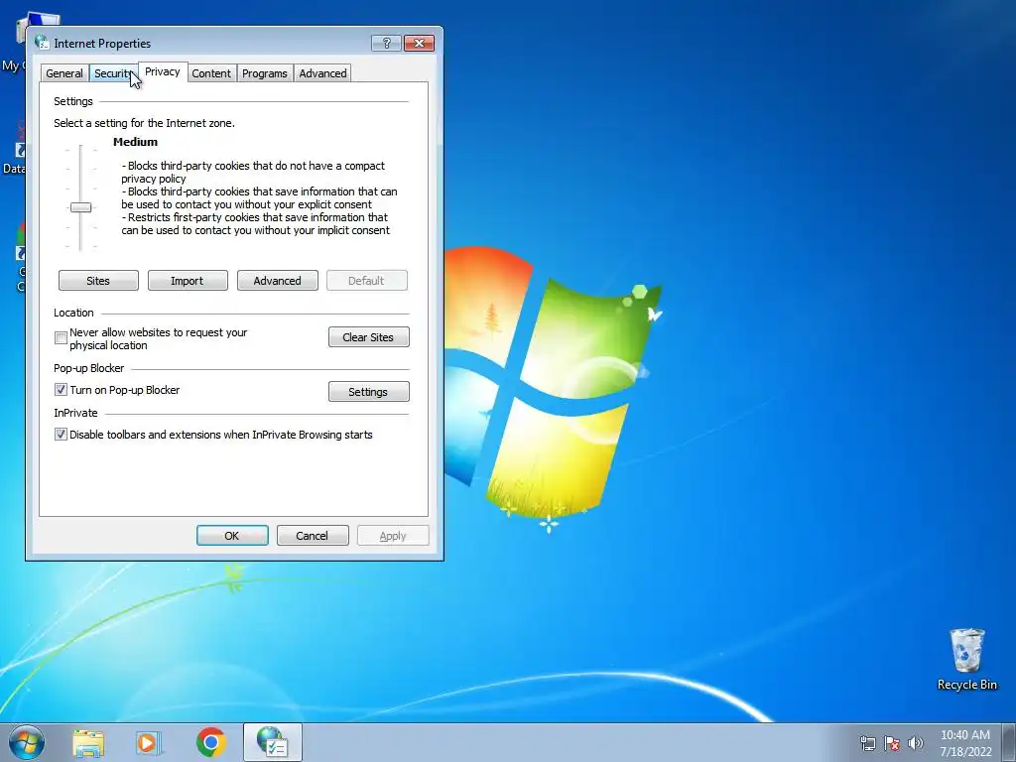Uncheck Disable toolbars and extensions for InPrivate
Screen dimensions: 1016x762
point(61,435)
